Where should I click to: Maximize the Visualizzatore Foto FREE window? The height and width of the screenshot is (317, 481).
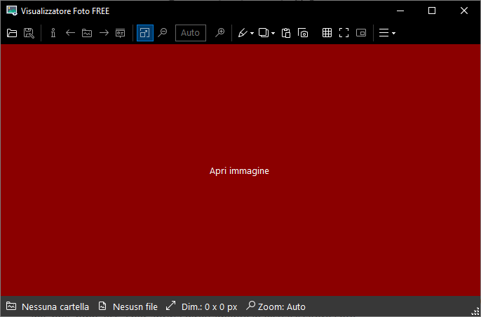click(x=432, y=11)
